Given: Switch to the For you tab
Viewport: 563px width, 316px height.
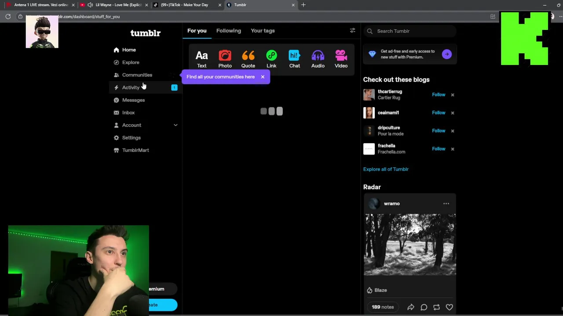Looking at the screenshot, I should pos(197,31).
